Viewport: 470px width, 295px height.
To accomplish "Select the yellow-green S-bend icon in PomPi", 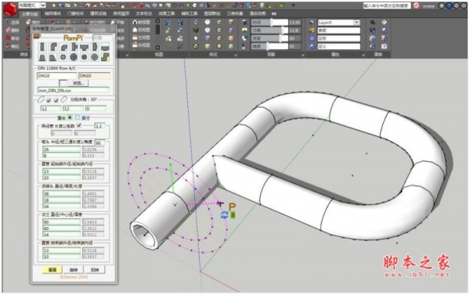I will click(105, 57).
